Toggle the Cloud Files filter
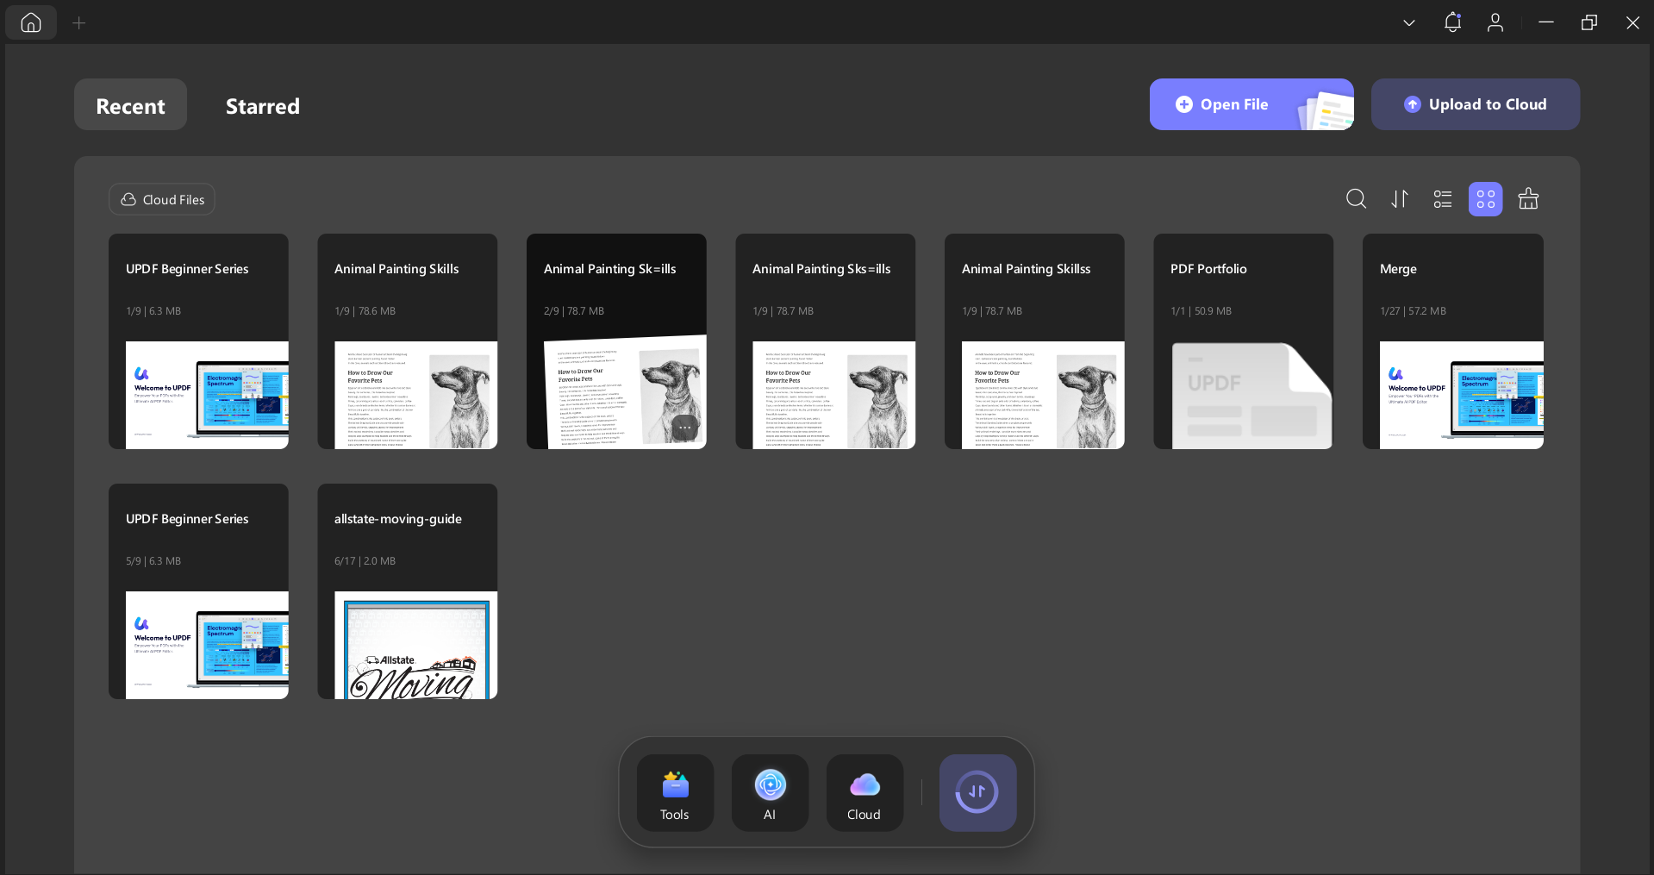 [162, 199]
